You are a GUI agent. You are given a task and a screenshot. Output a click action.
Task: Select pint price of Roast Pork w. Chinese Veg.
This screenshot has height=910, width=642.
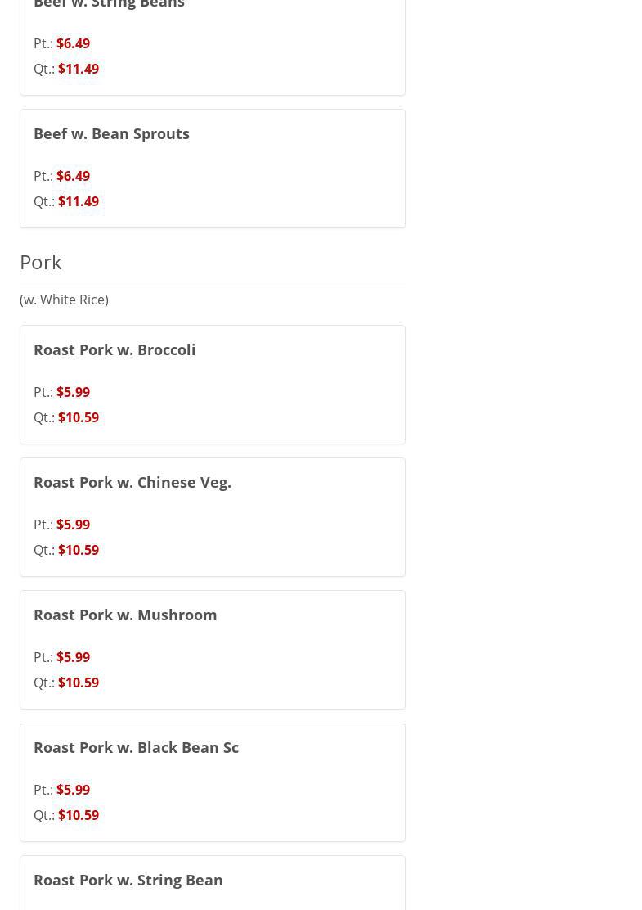[73, 525]
